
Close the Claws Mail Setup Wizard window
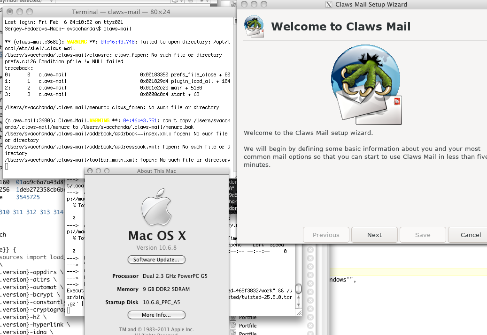point(244,4)
